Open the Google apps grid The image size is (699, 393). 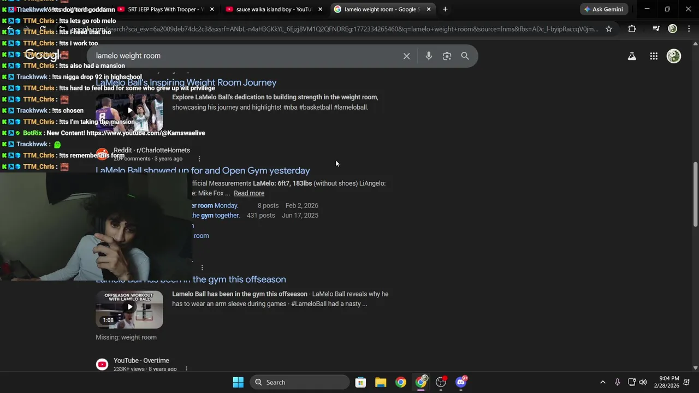(x=654, y=56)
